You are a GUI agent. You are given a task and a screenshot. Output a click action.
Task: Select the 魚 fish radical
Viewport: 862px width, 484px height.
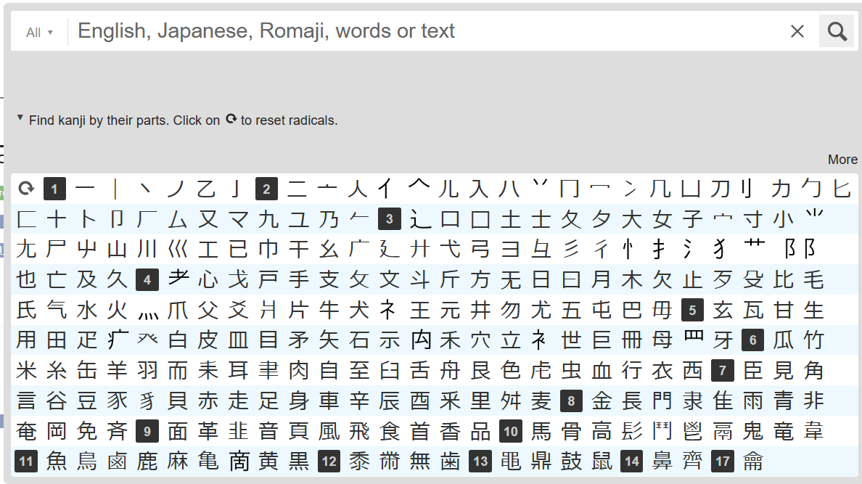(57, 461)
